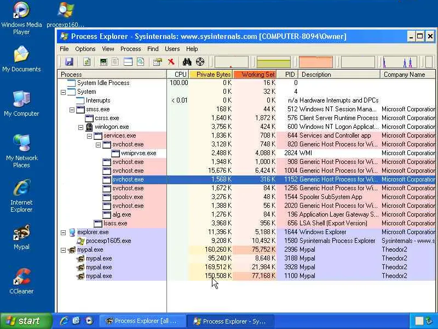
Task: Select the lsass.exe process row
Action: [x=246, y=223]
